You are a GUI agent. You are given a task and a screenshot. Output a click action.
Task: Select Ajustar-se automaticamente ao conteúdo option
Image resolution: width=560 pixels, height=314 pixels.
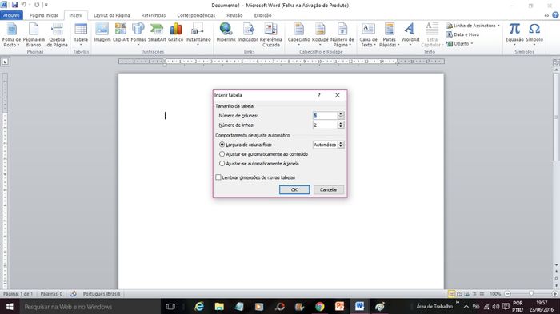(x=222, y=154)
